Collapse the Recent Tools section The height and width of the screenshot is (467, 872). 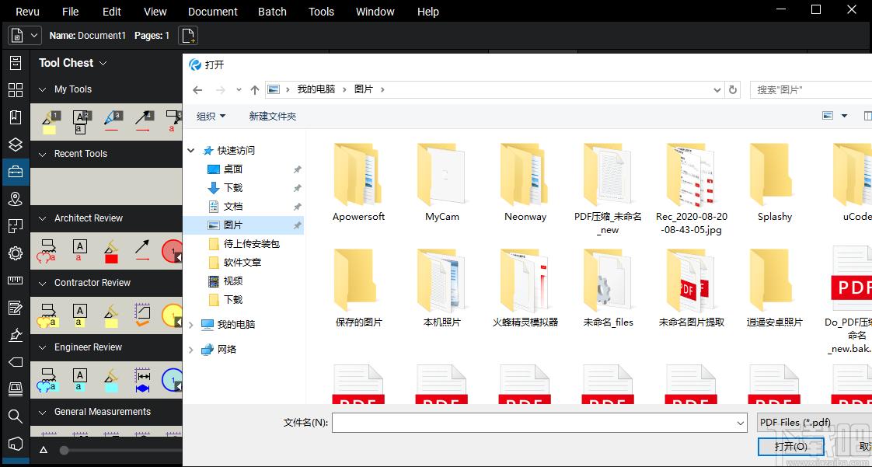(x=42, y=154)
